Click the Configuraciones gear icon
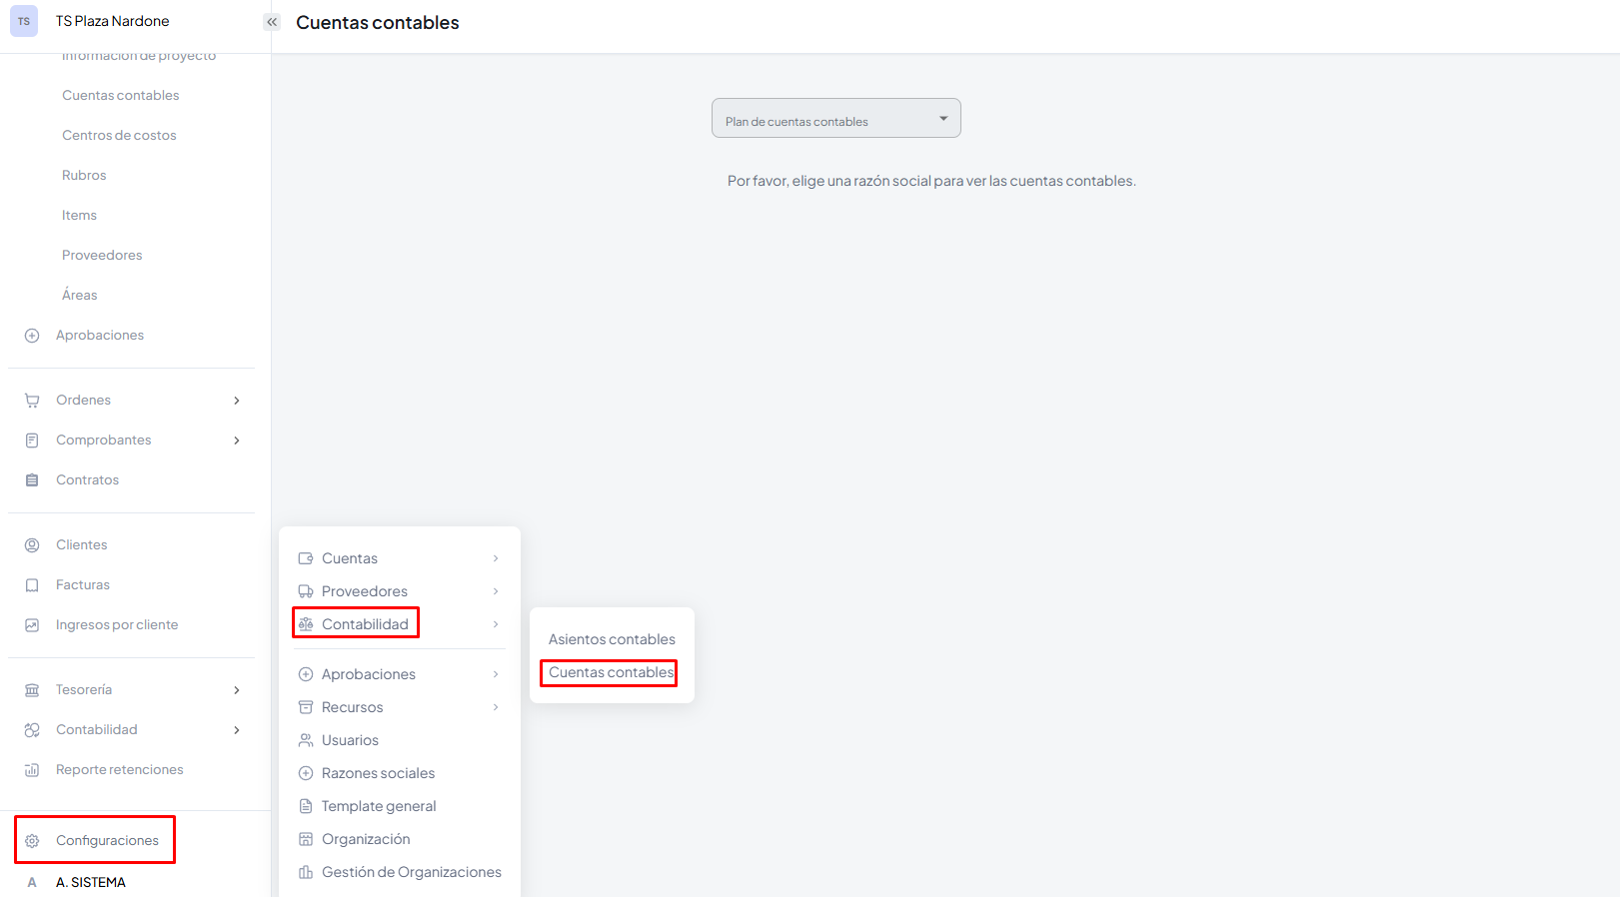The width and height of the screenshot is (1620, 897). coord(32,841)
